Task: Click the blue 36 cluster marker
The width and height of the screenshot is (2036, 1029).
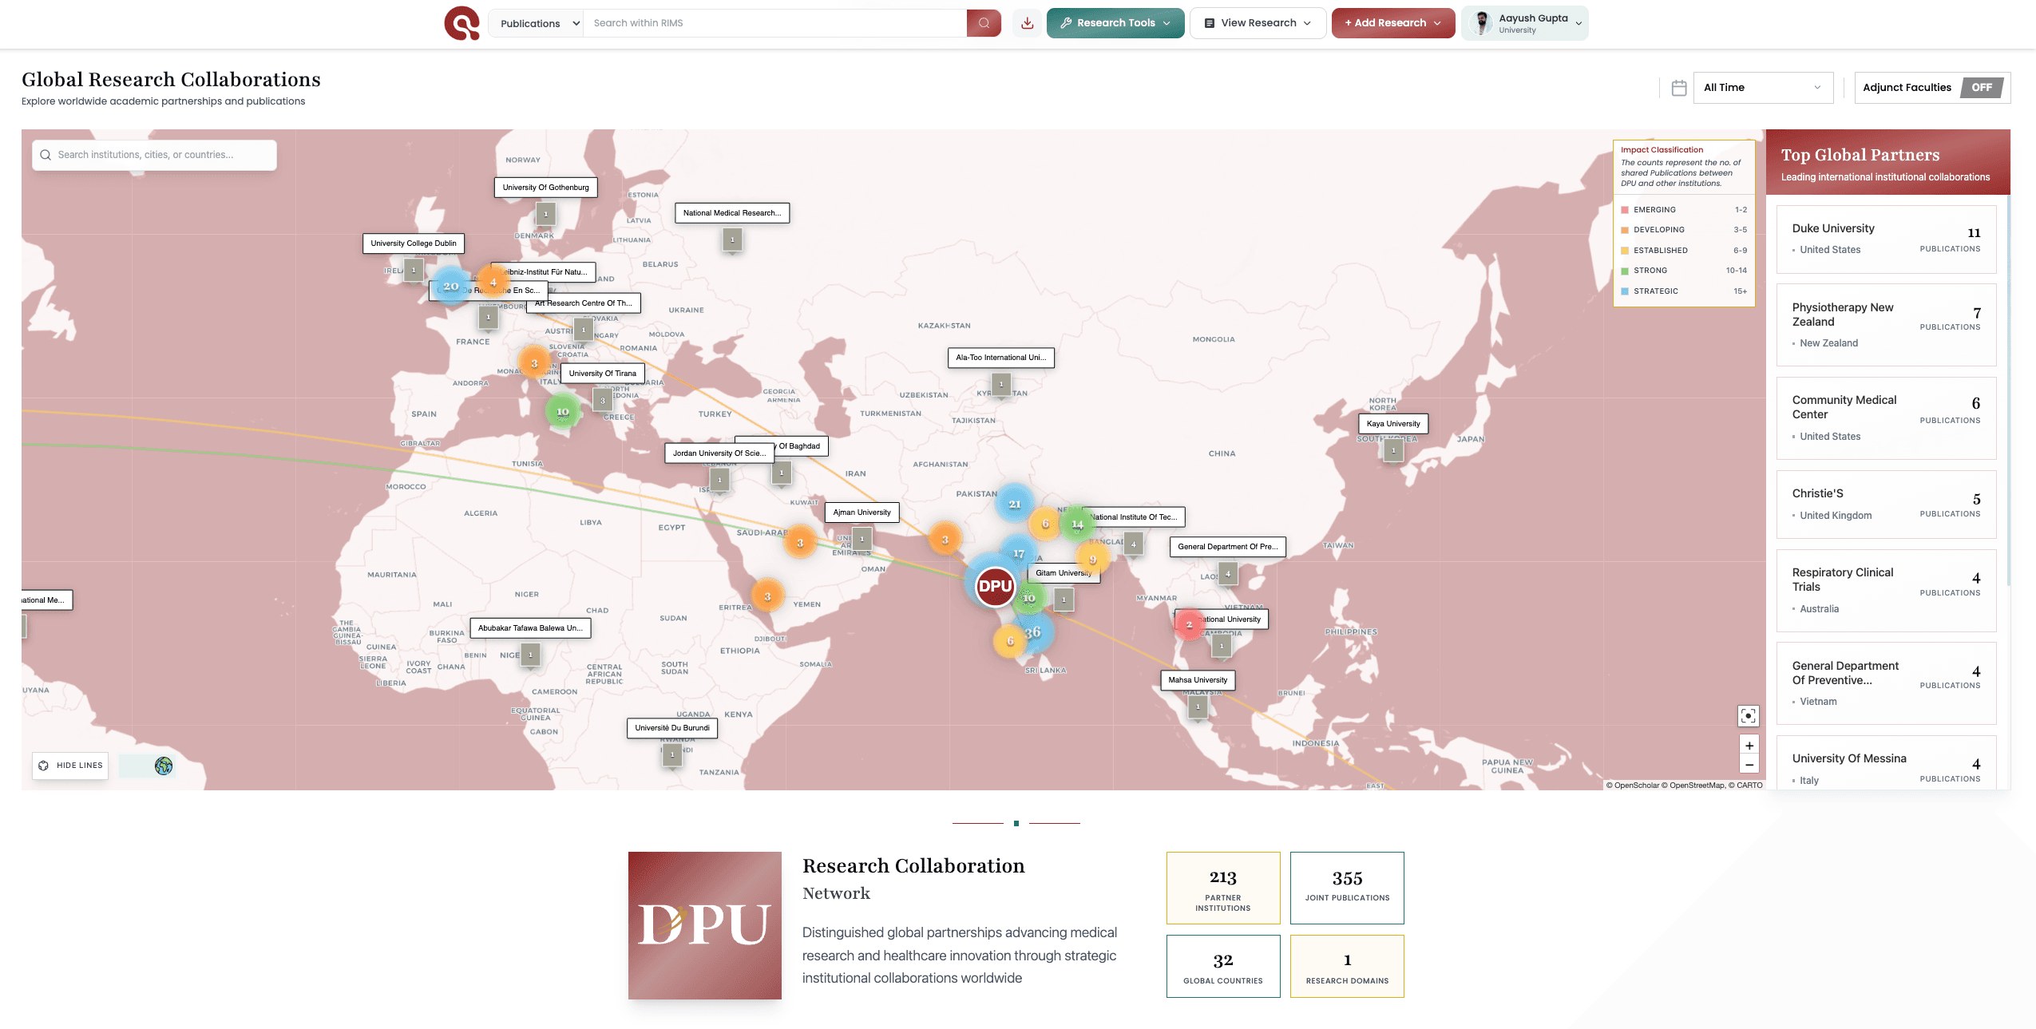Action: [x=1033, y=632]
